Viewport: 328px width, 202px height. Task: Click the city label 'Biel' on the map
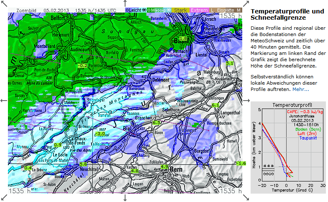[x=127, y=128]
